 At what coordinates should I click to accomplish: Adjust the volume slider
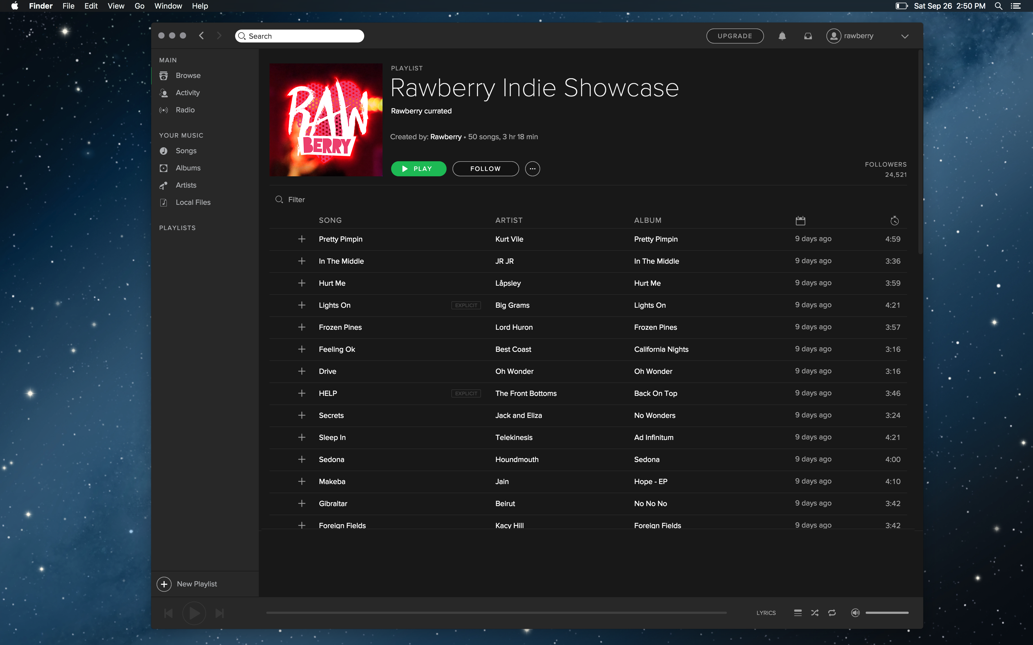tap(887, 612)
